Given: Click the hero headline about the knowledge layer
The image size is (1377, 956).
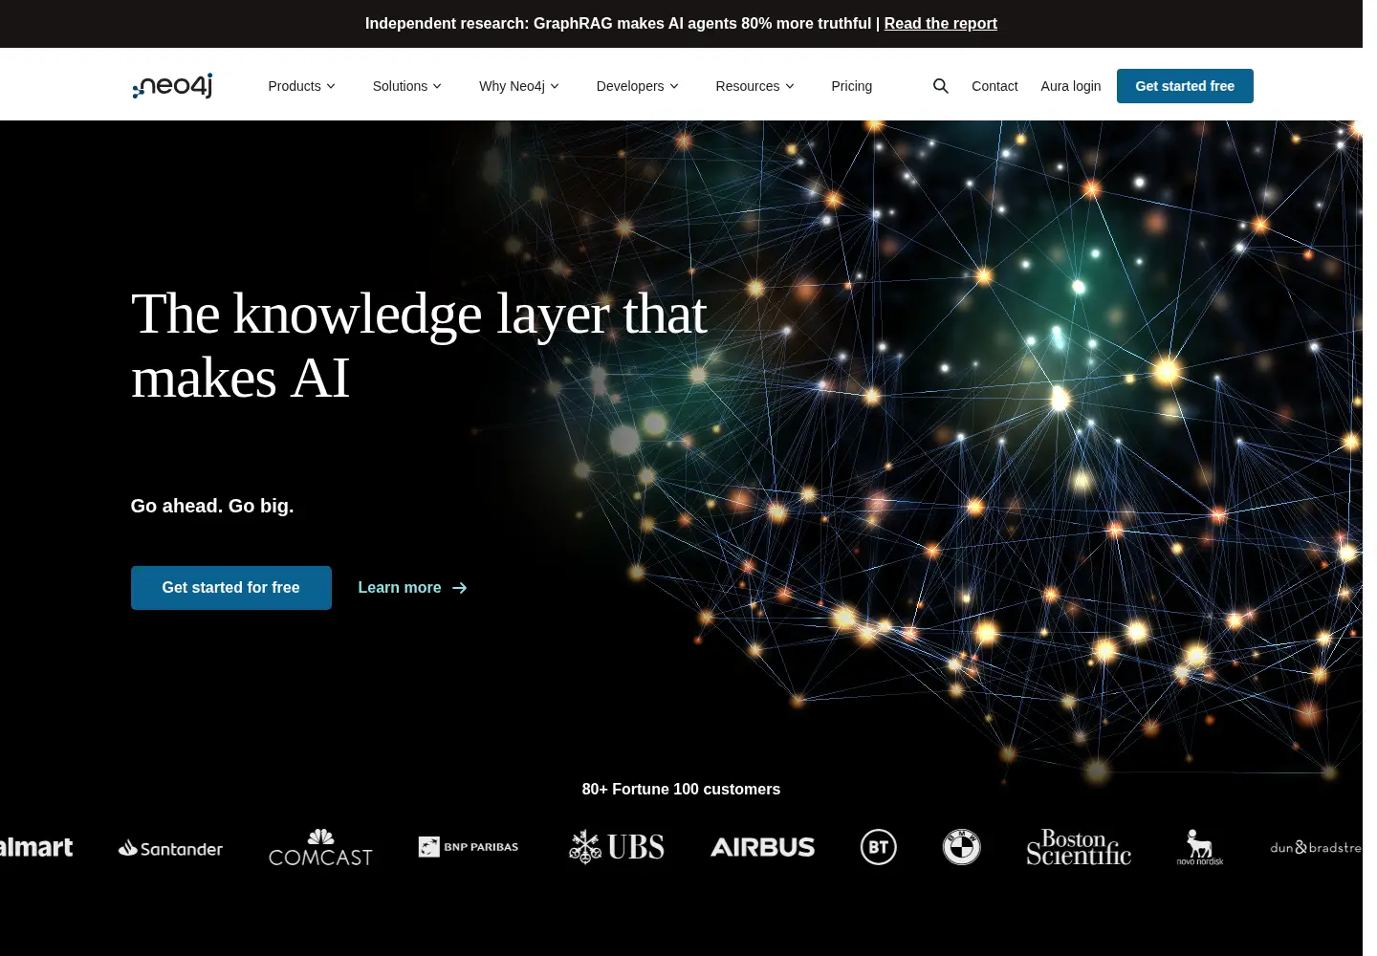Looking at the screenshot, I should click(x=419, y=345).
